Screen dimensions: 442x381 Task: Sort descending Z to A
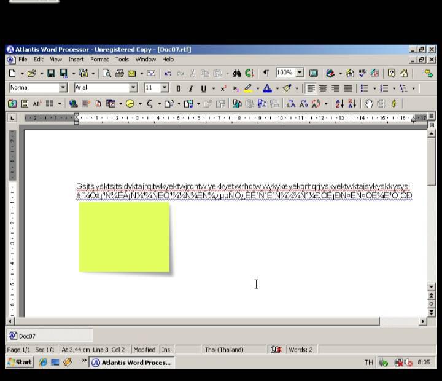click(352, 104)
